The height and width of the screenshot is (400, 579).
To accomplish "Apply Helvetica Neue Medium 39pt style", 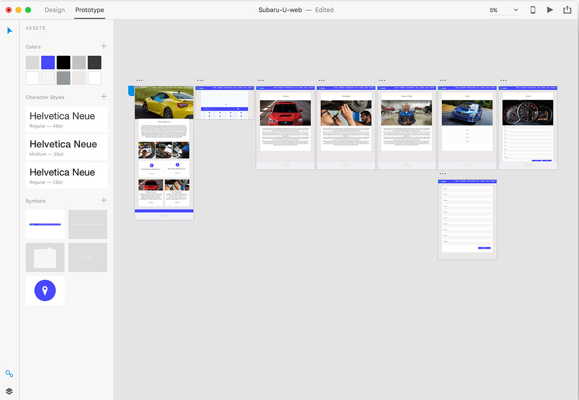I will (66, 148).
